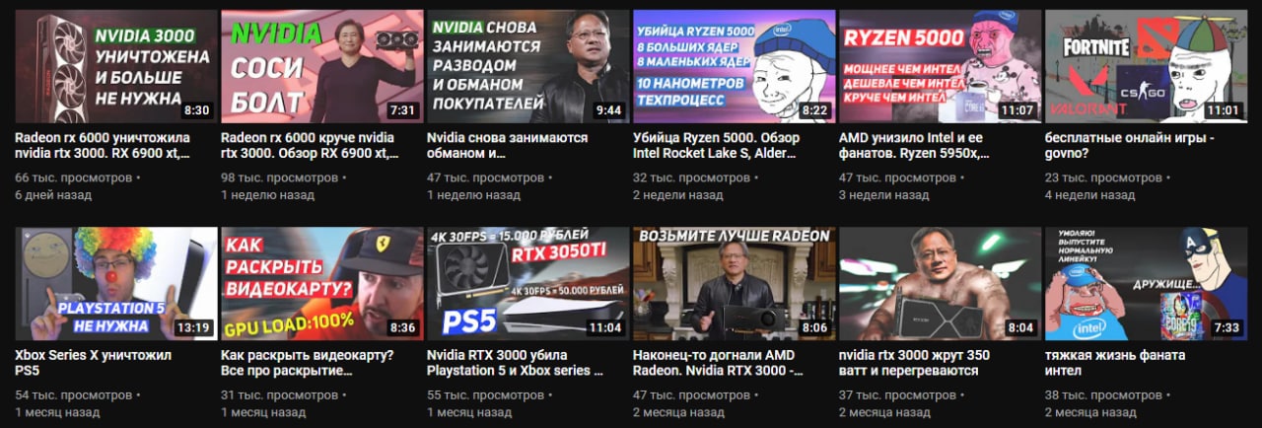Click title 'Radeon rx 6000 уничтожила nvidia rtx 3000'
The image size is (1262, 428).
click(104, 146)
